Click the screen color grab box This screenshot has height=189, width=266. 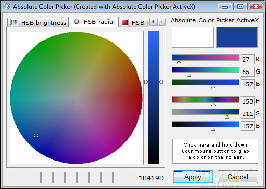[215, 151]
